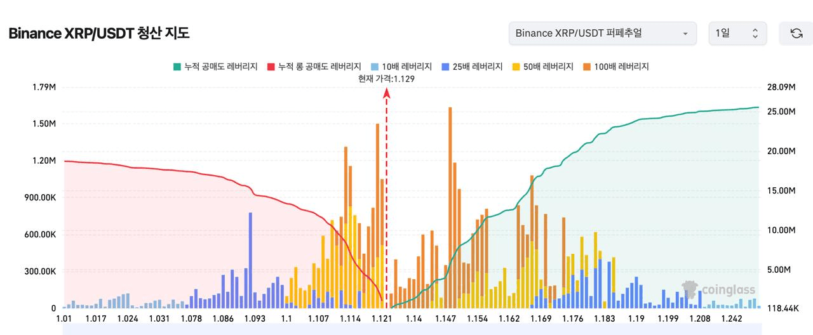This screenshot has width=813, height=335.
Task: Expand the 1일 time range selector
Action: pyautogui.click(x=737, y=33)
